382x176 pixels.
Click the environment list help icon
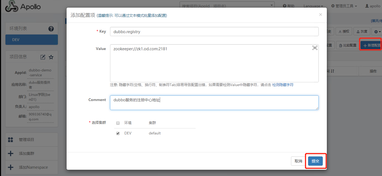(51, 29)
